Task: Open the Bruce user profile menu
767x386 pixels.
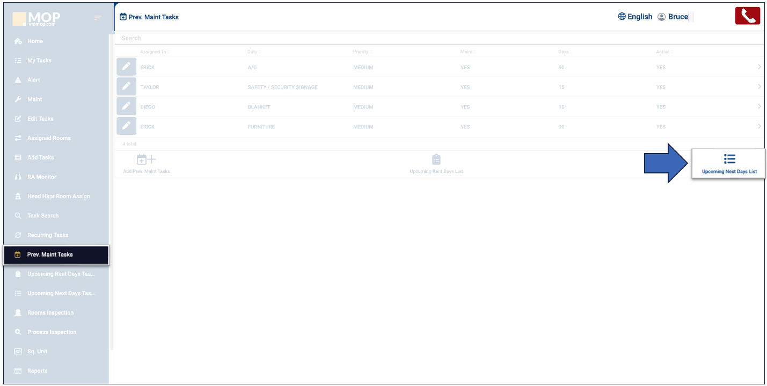Action: tap(673, 17)
